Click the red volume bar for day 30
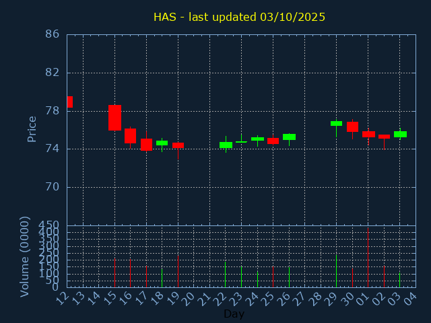This screenshot has width=431, height=323. click(352, 278)
